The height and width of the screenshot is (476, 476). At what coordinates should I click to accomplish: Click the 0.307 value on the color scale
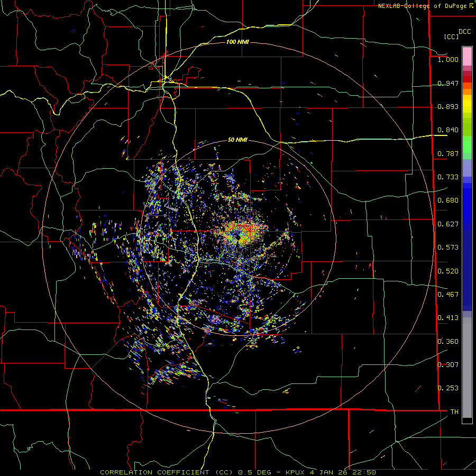tap(448, 365)
